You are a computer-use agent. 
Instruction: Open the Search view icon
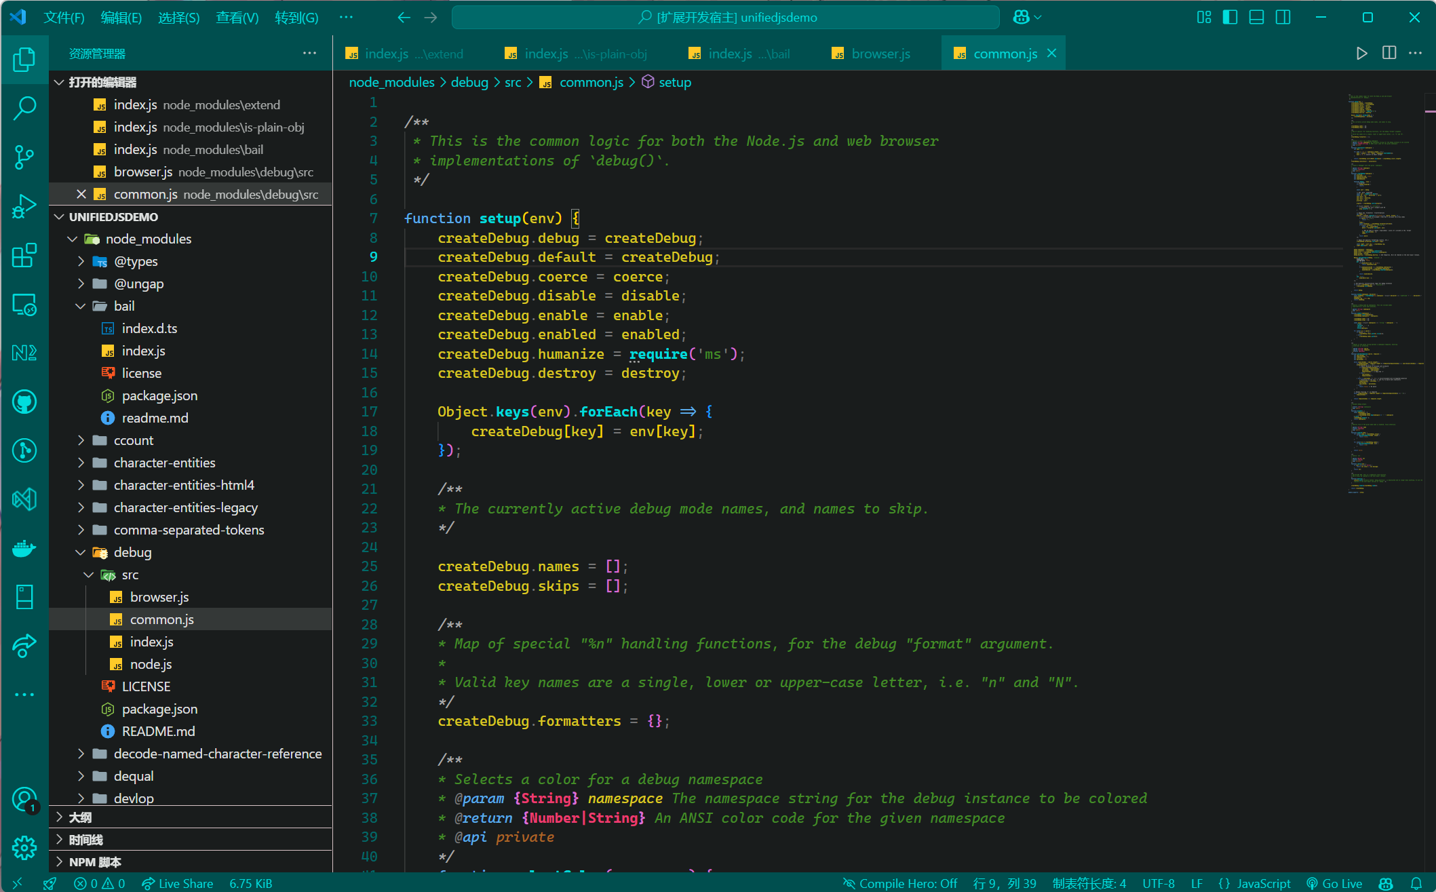[24, 109]
